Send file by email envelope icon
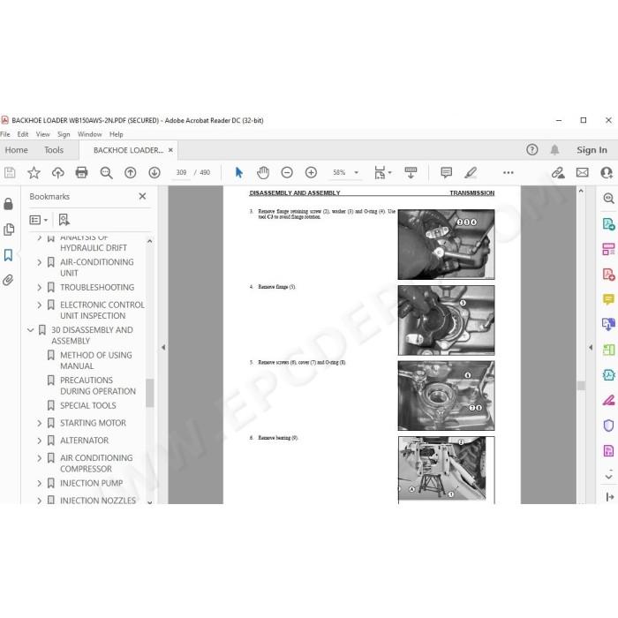The width and height of the screenshot is (618, 618). click(x=582, y=173)
